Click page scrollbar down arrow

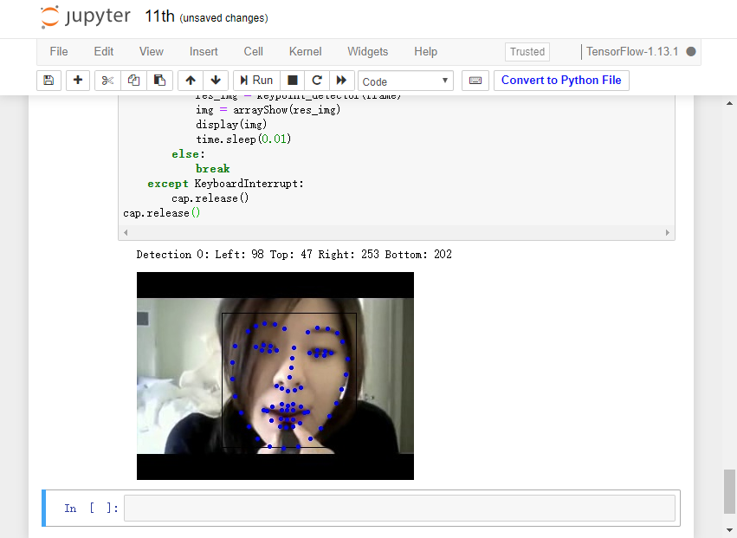point(729,530)
